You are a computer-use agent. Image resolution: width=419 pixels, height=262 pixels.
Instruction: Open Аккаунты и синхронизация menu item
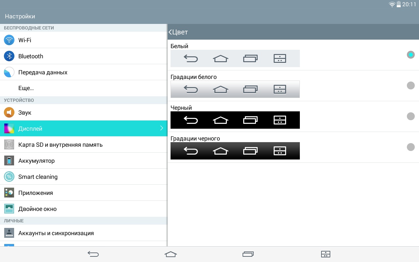point(56,233)
